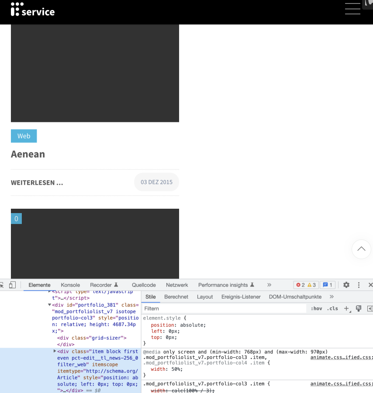Show more Styles sub-tabs chevron
373x393 pixels.
(332, 297)
